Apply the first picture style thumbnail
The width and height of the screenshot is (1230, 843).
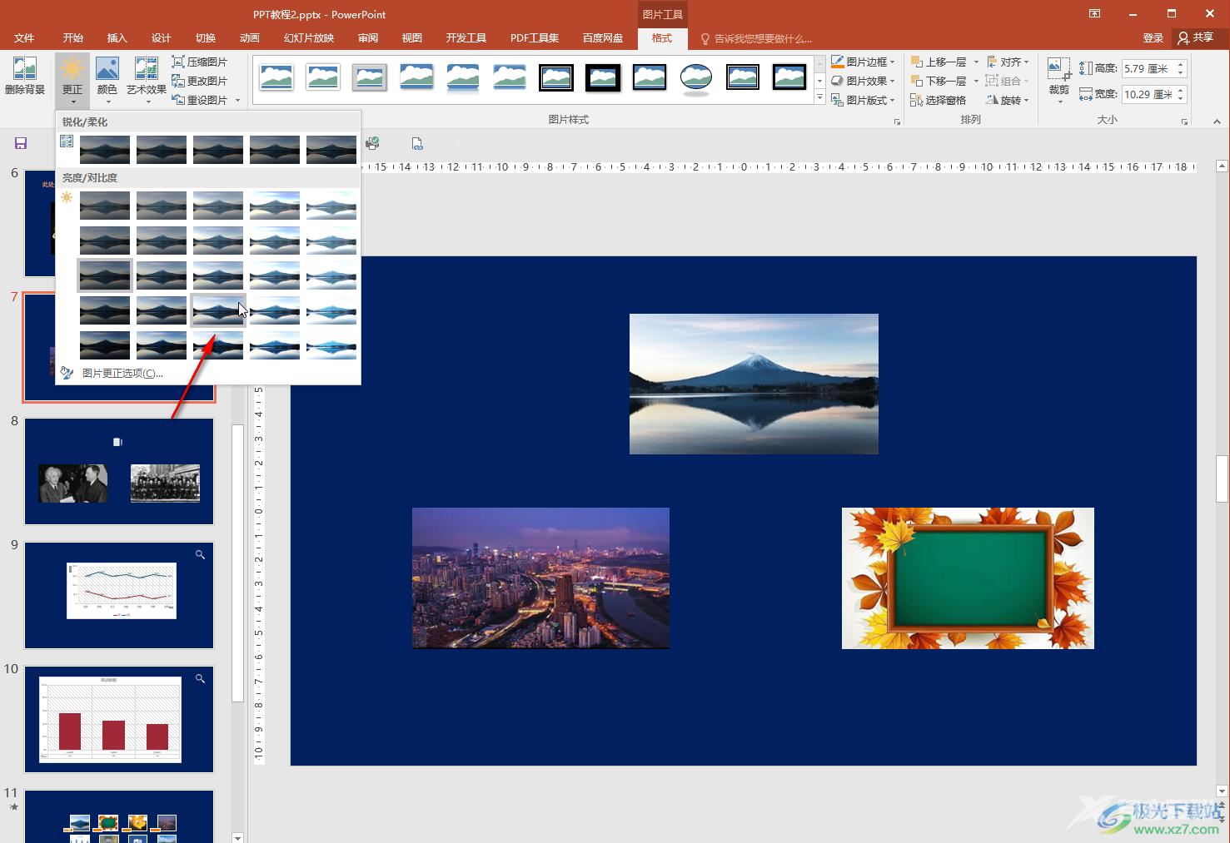276,77
